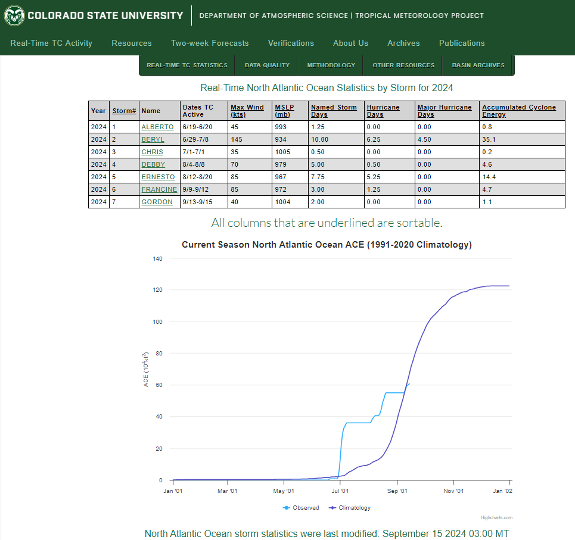Open the CHRIS storm link
This screenshot has width=575, height=540.
tap(152, 152)
